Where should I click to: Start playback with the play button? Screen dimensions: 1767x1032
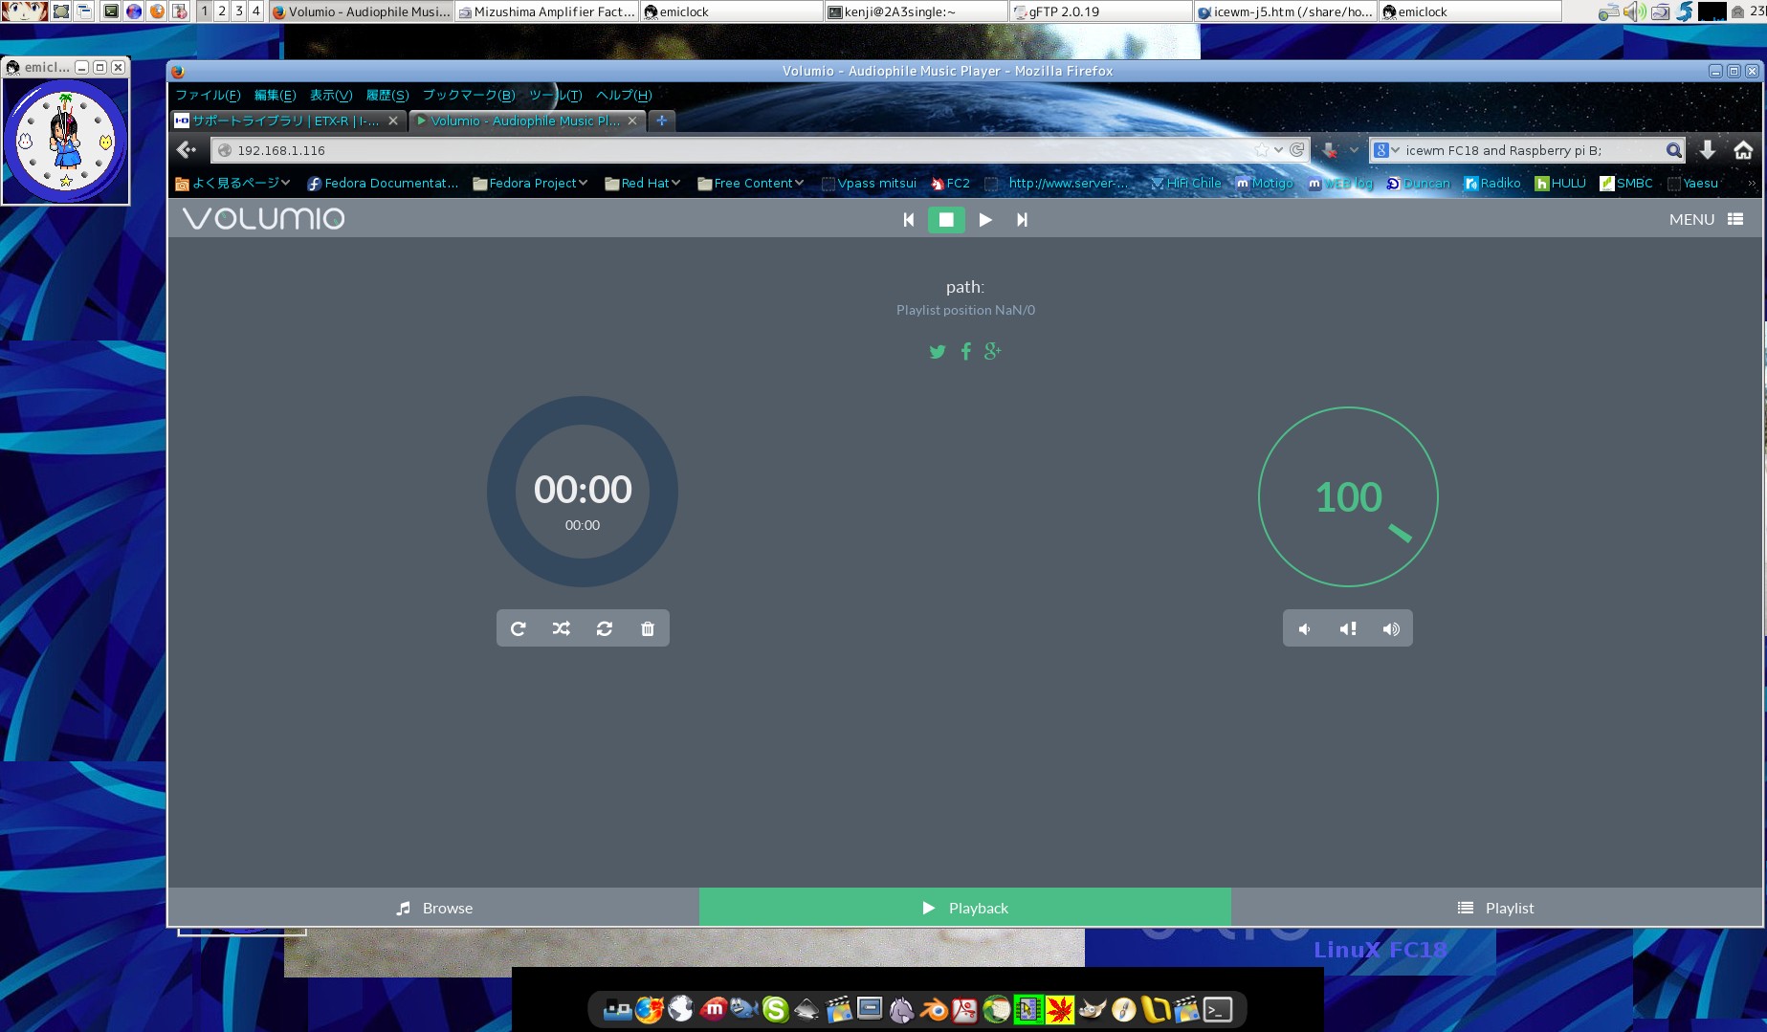984,220
